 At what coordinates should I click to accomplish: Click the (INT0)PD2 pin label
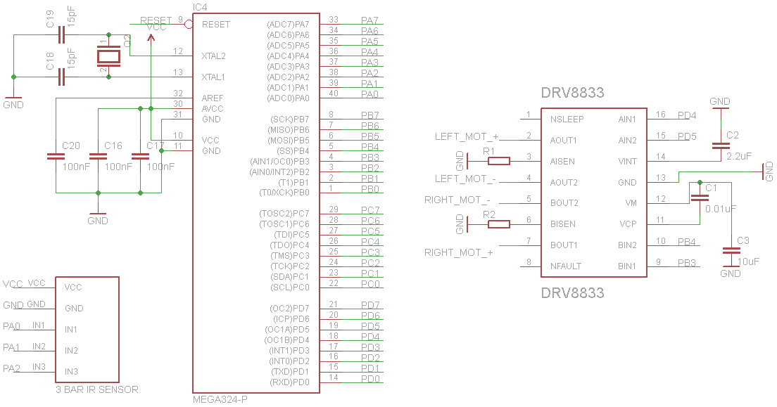tap(289, 361)
